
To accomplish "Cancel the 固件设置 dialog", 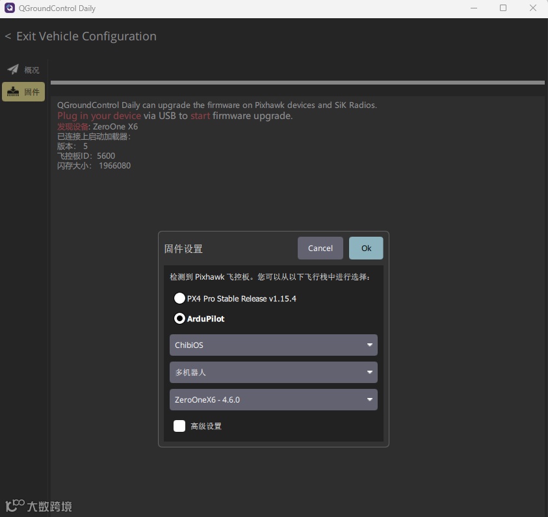I will coord(320,248).
